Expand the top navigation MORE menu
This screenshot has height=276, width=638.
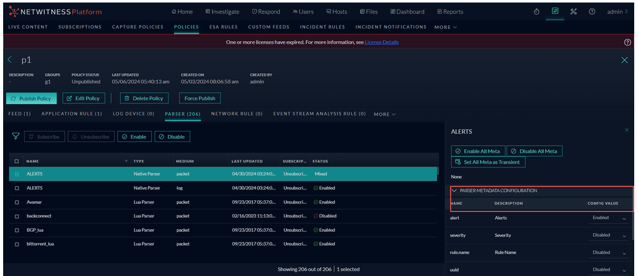coord(445,27)
